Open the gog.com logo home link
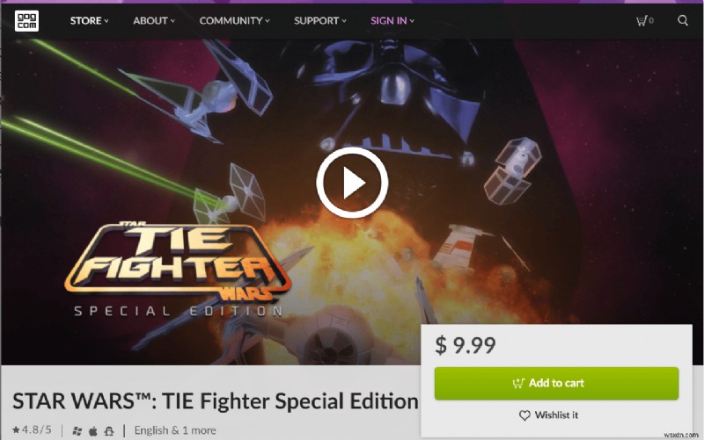The height and width of the screenshot is (440, 704). (x=26, y=20)
